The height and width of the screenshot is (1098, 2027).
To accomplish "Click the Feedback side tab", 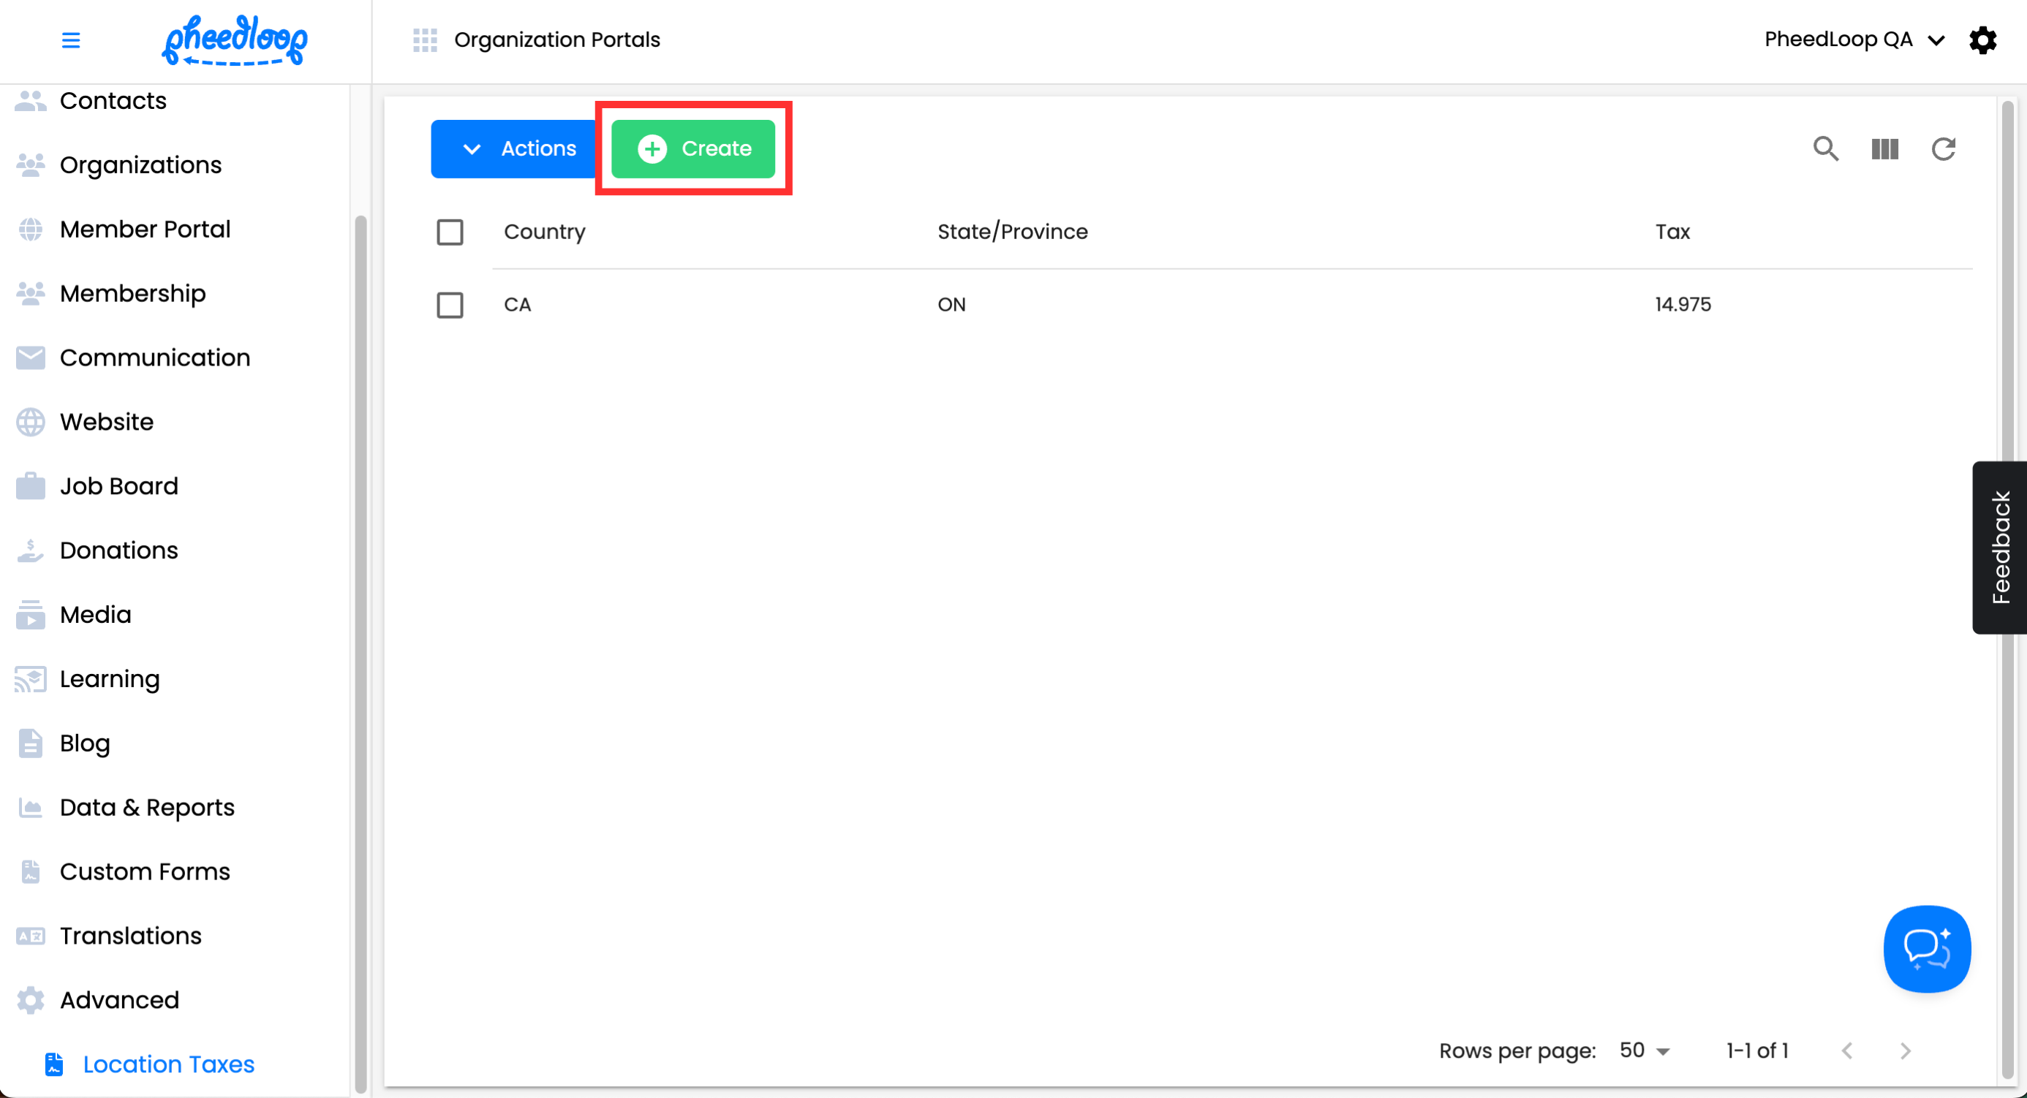I will 1999,548.
